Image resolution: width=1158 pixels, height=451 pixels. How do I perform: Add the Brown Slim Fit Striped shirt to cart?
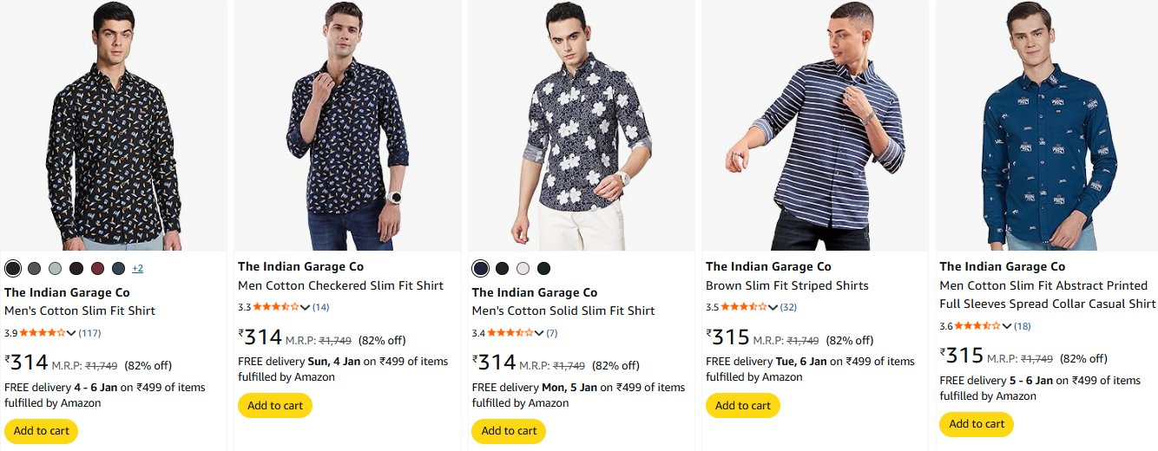pos(743,405)
